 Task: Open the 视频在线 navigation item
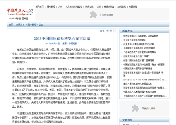[89, 7]
